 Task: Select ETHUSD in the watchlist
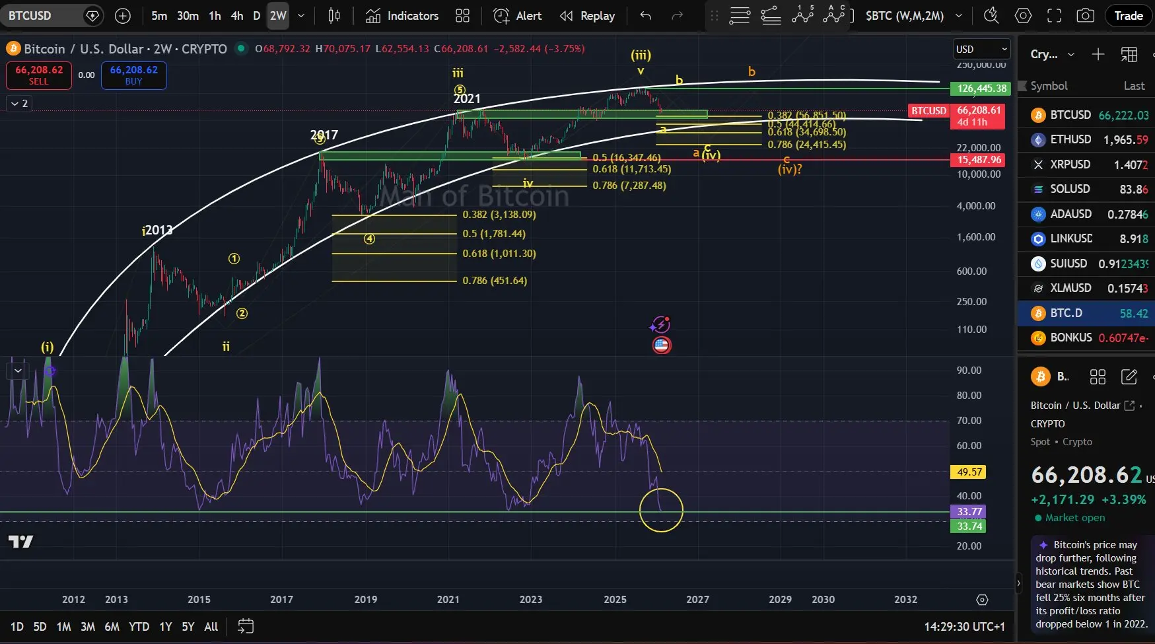pos(1086,139)
